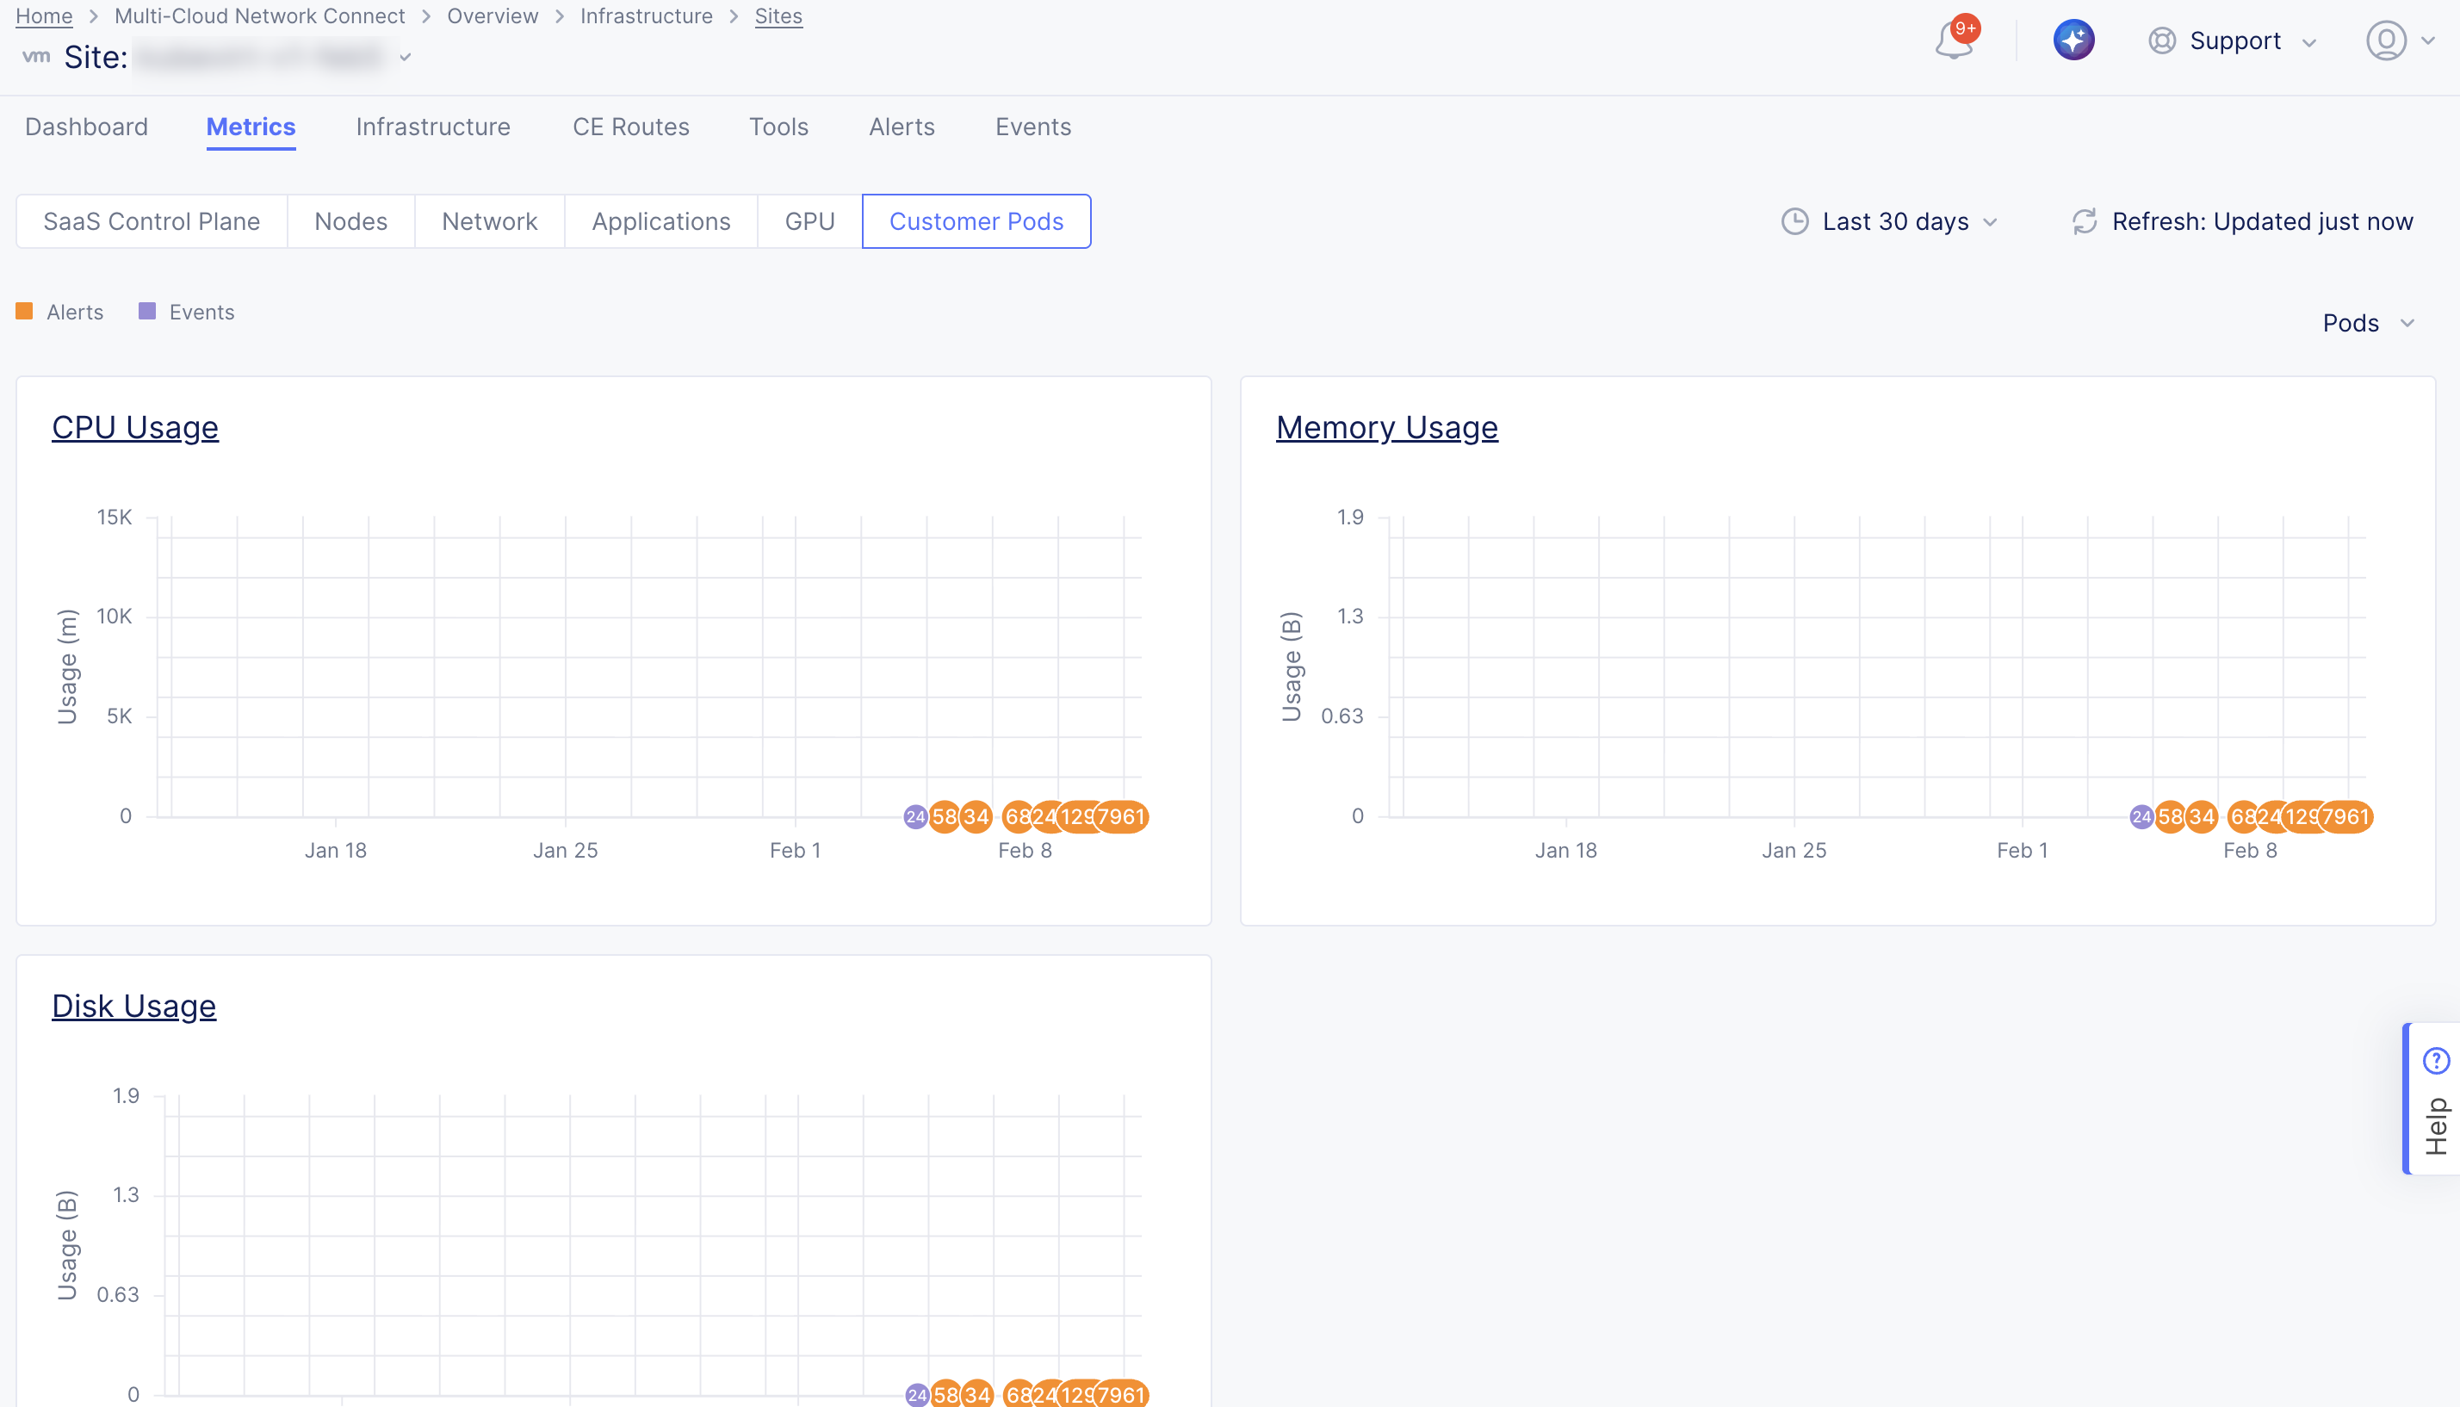Click the vm site icon next to Site
The width and height of the screenshot is (2460, 1407).
click(x=37, y=56)
